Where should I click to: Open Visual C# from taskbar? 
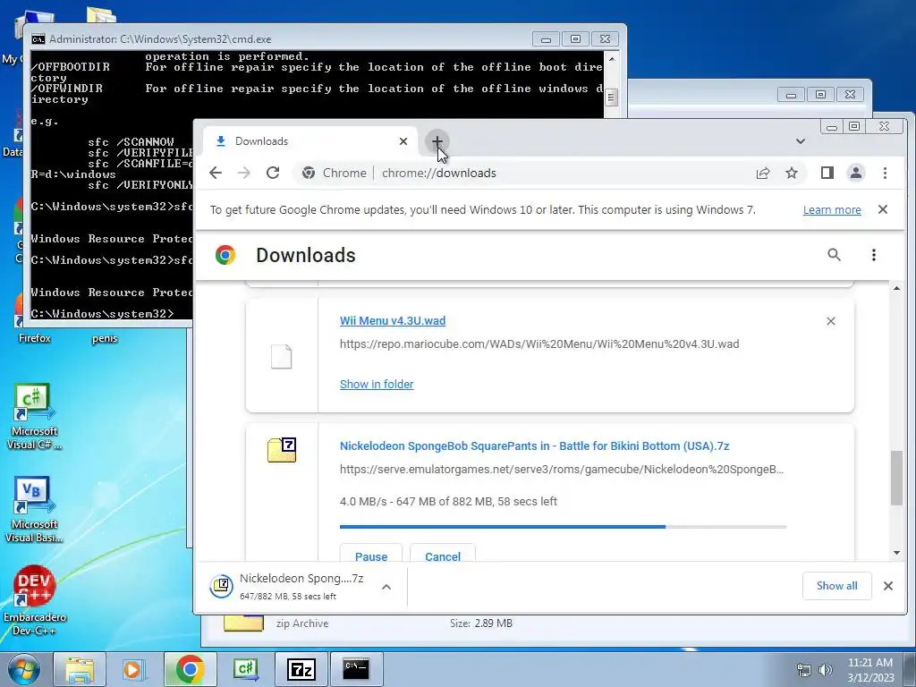245,669
